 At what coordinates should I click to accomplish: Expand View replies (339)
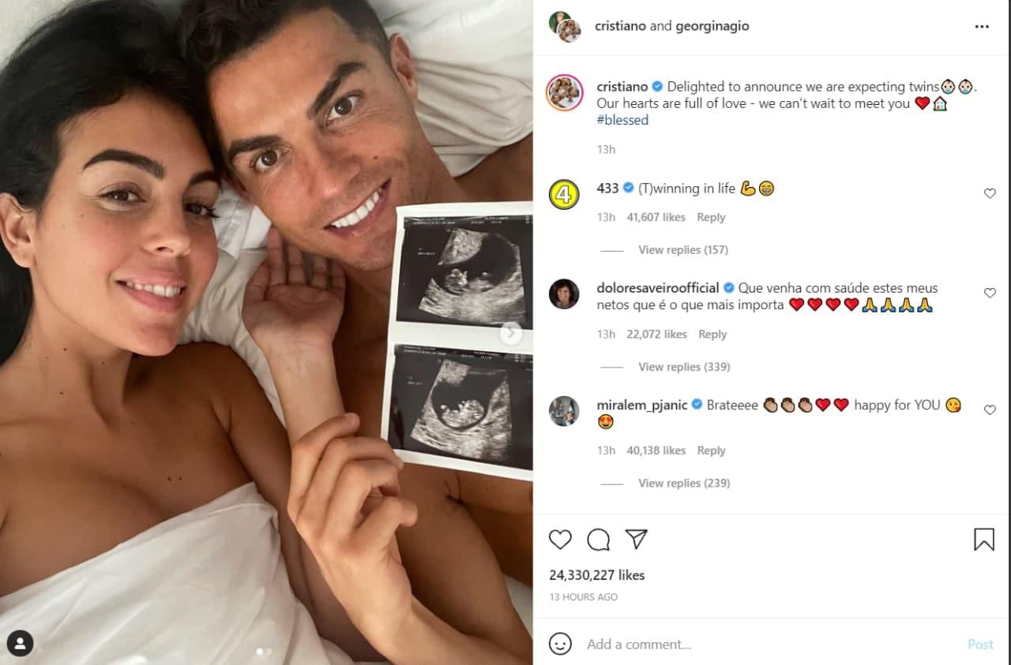(684, 367)
